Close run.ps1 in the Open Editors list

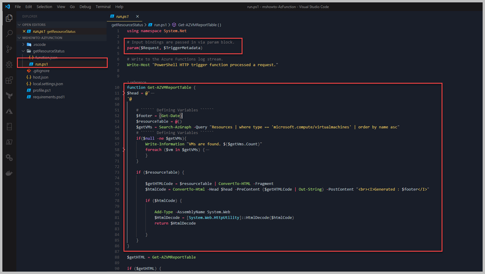click(x=24, y=31)
